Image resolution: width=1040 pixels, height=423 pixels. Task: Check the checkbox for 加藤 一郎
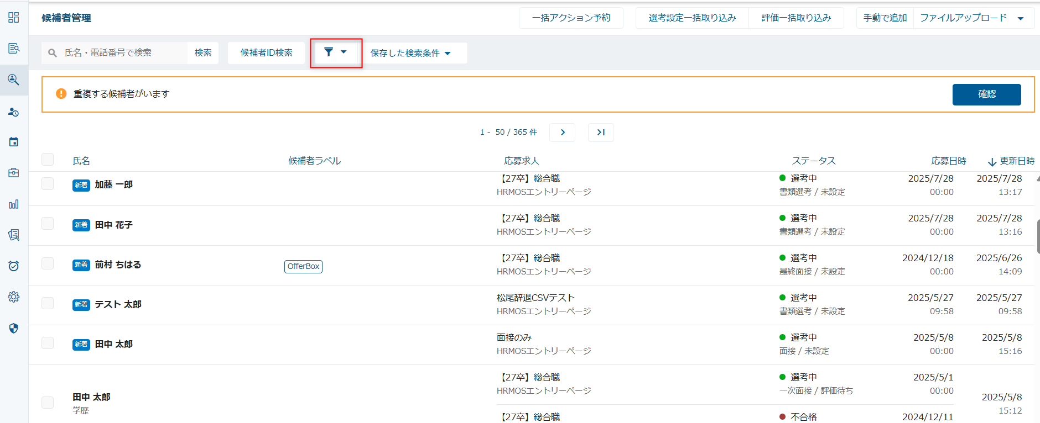tap(48, 184)
